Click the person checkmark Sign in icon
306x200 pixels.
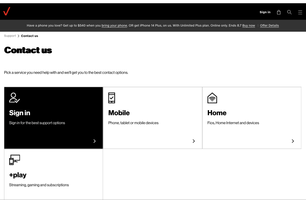14,98
